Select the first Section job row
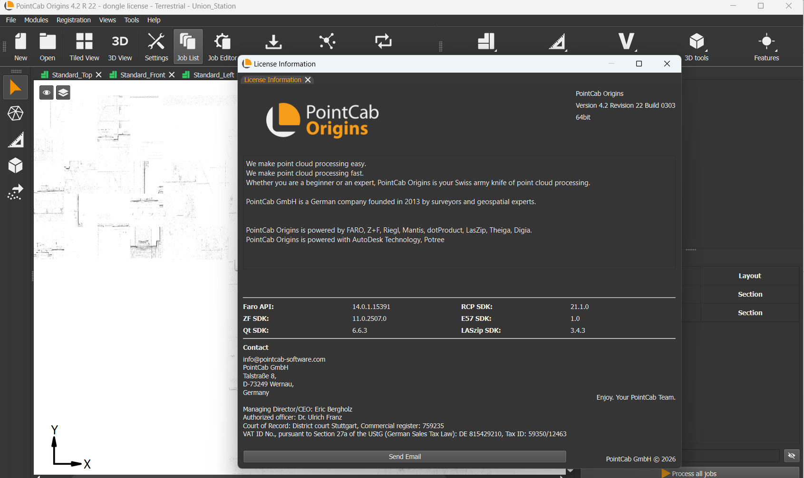The height and width of the screenshot is (478, 804). pyautogui.click(x=750, y=294)
